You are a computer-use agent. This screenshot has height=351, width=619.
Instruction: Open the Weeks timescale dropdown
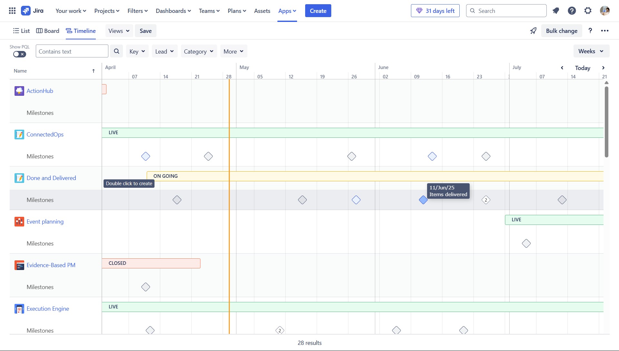pos(591,51)
